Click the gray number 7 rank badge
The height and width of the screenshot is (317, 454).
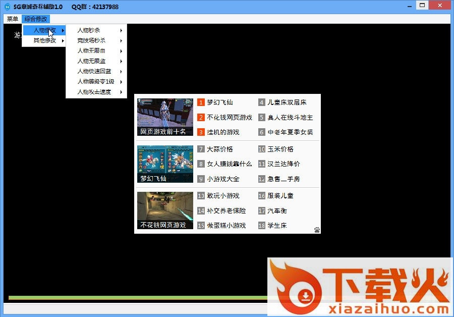pos(201,149)
